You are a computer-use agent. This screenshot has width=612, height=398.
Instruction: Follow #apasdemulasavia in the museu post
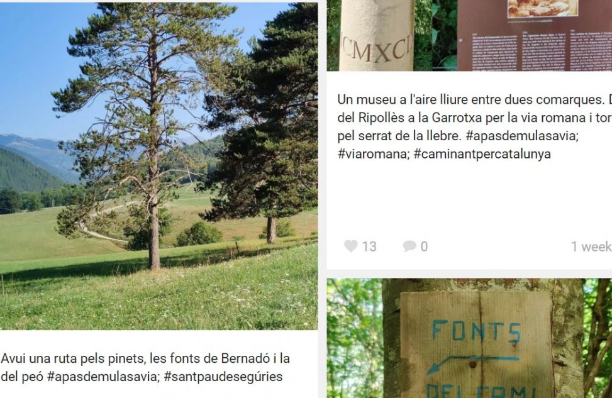pos(522,136)
